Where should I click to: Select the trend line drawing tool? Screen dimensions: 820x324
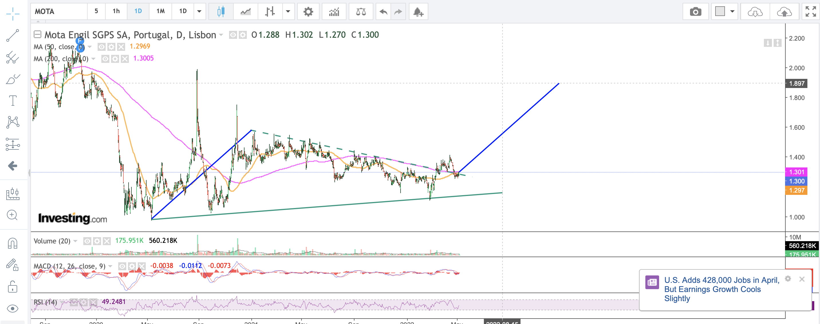(x=13, y=36)
